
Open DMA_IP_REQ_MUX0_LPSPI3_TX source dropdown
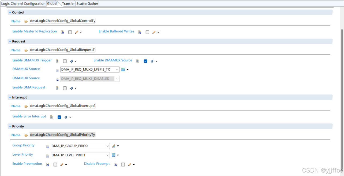coord(117,70)
